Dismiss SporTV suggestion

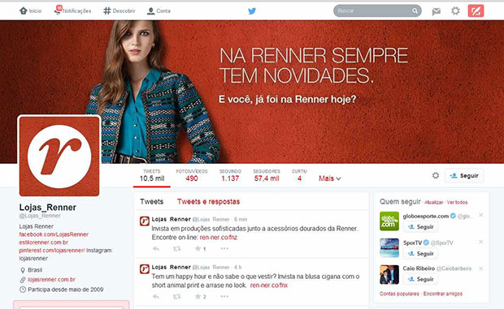[x=481, y=242]
